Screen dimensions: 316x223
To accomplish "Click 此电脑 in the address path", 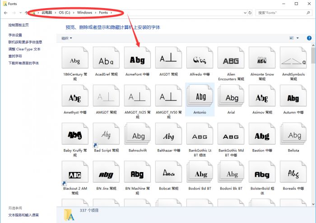I will 47,13.
